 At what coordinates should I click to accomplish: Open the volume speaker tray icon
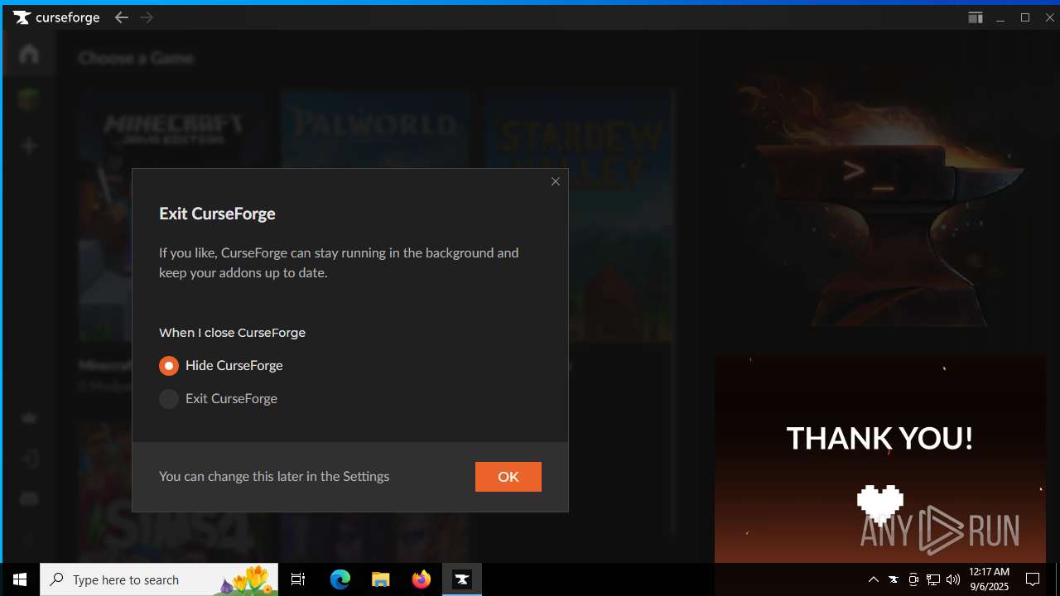click(953, 579)
